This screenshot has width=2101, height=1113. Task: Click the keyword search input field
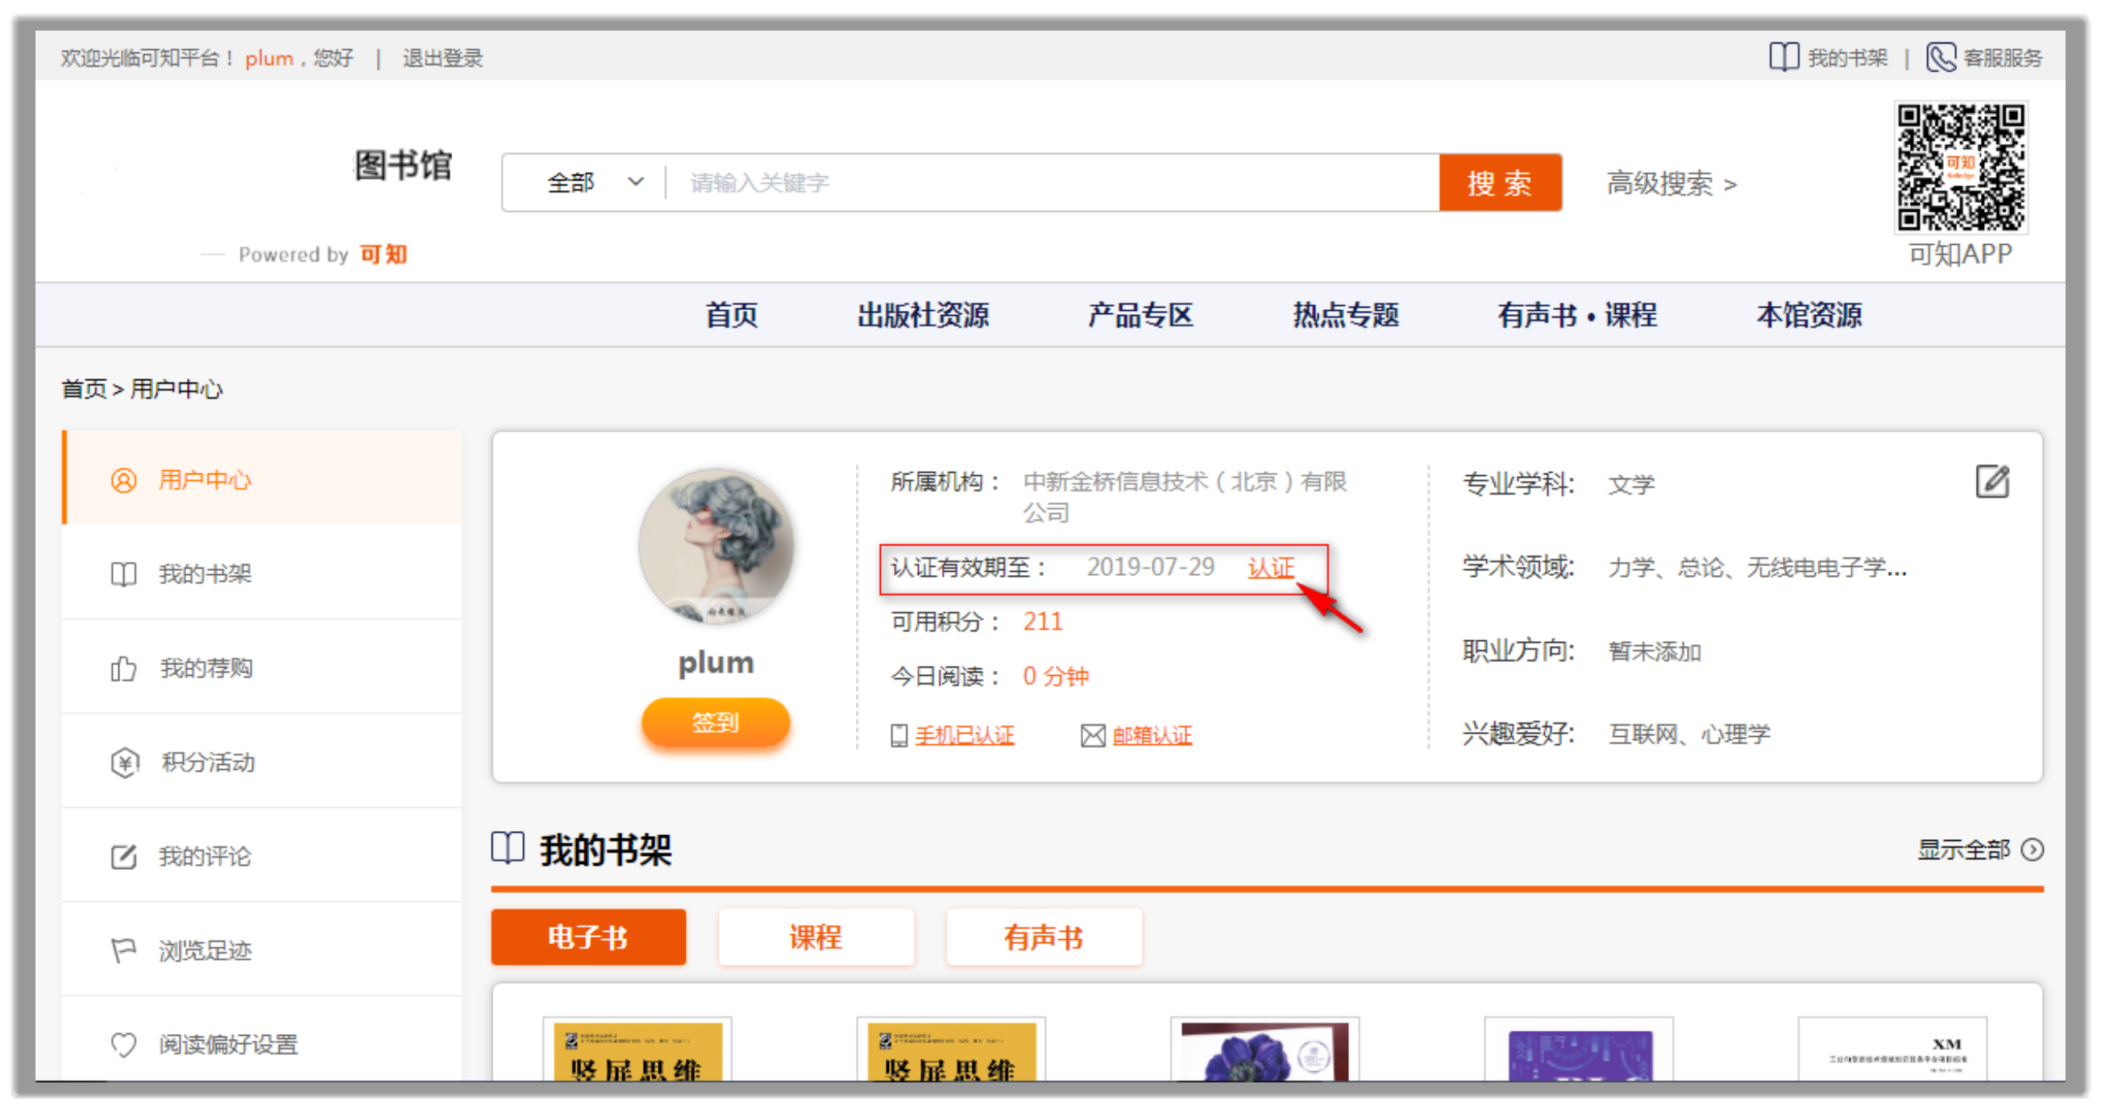coord(1053,183)
